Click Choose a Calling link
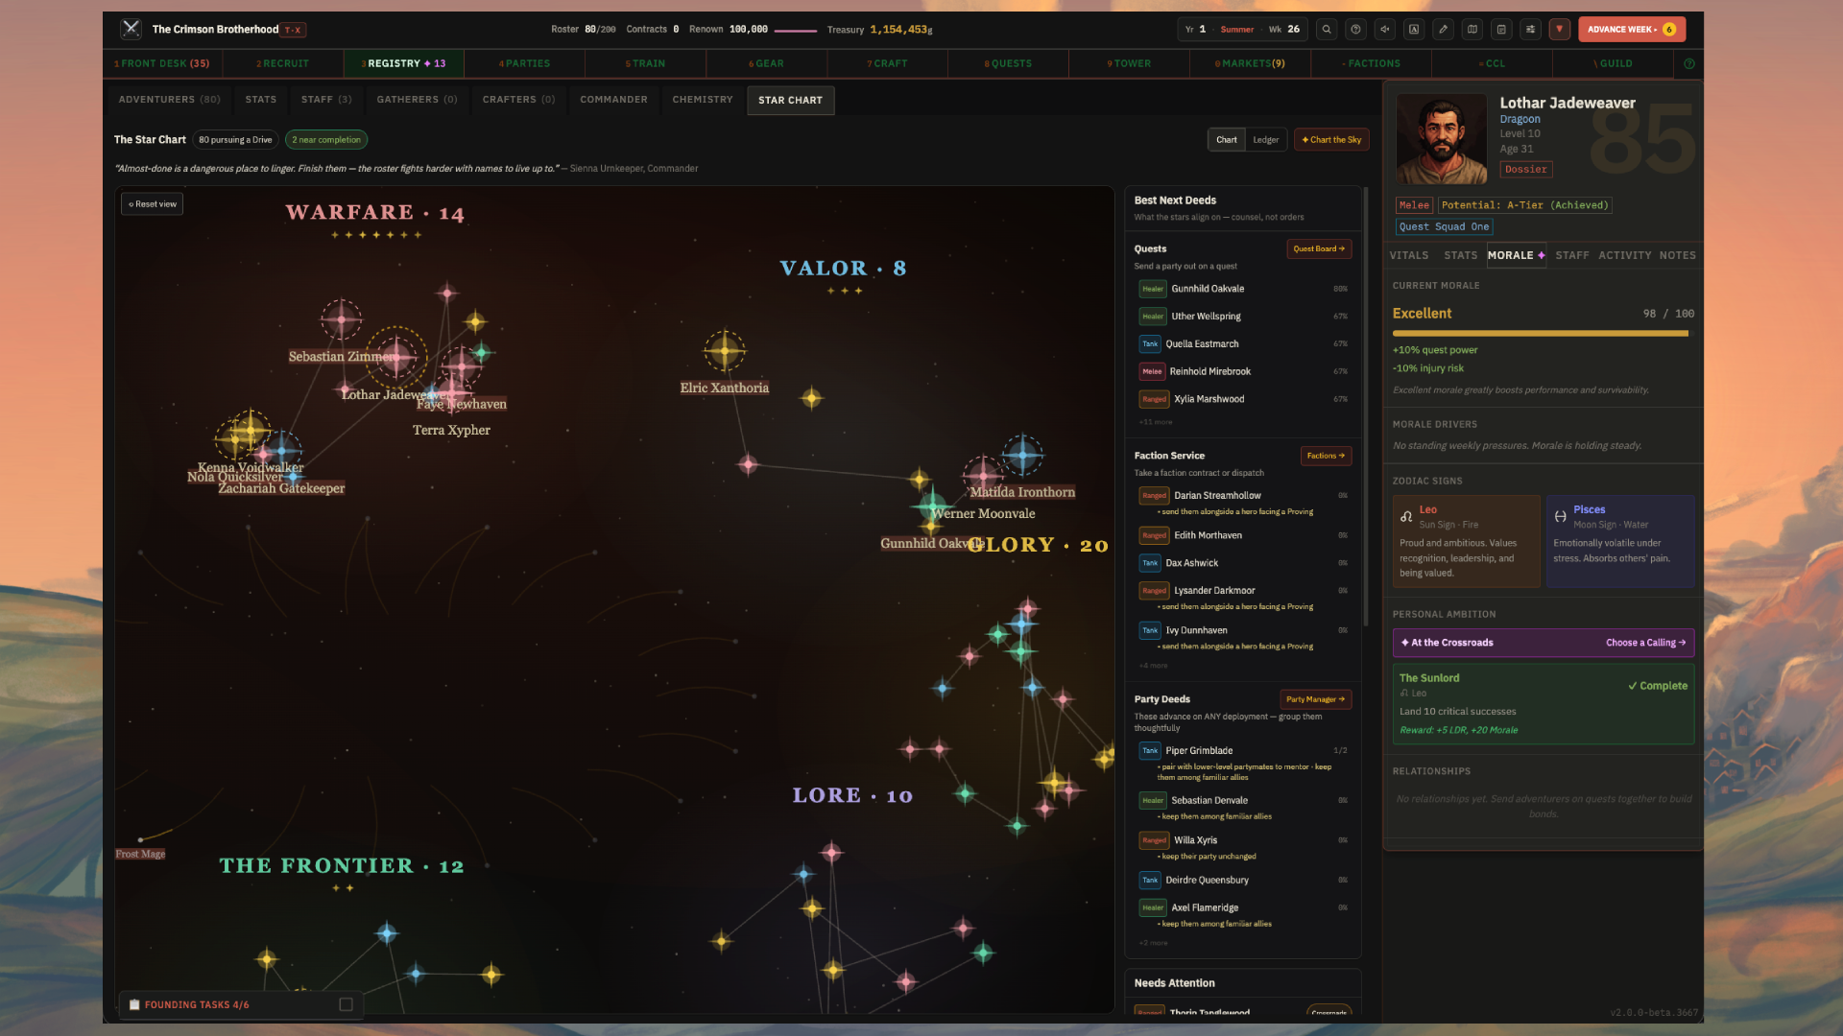1843x1036 pixels. coord(1645,643)
